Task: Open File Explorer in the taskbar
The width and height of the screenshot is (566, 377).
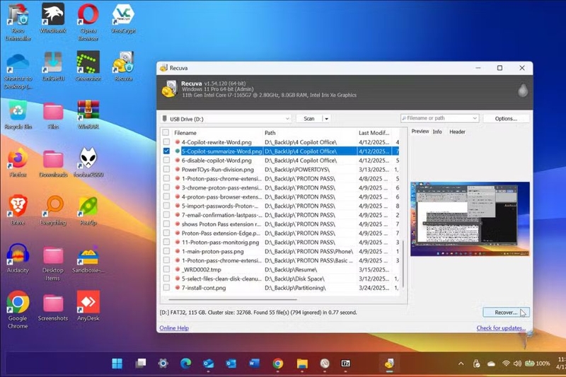Action: [302, 364]
